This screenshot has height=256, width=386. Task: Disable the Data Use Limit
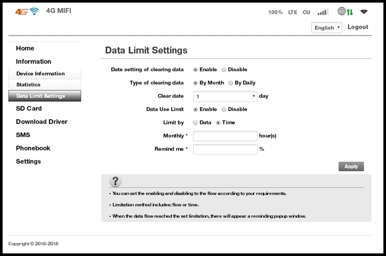point(224,109)
